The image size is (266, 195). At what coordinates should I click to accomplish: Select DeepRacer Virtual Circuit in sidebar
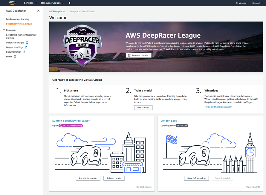click(x=19, y=23)
